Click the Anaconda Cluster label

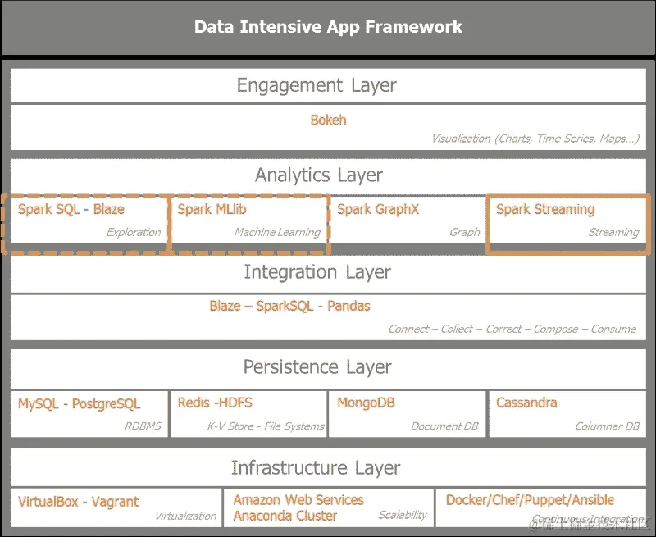coord(285,516)
